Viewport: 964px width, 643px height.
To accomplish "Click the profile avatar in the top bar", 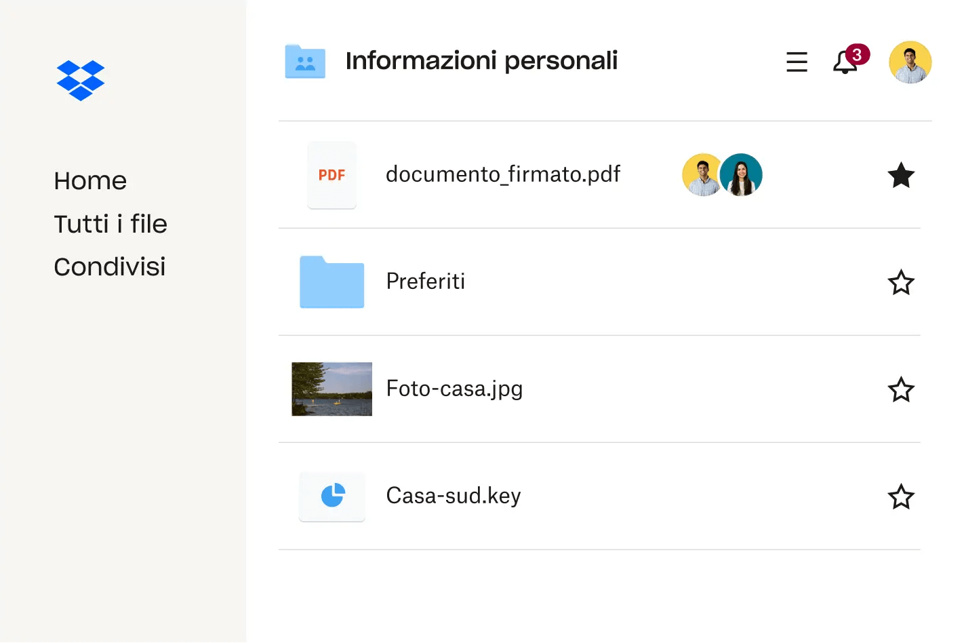I will tap(910, 62).
